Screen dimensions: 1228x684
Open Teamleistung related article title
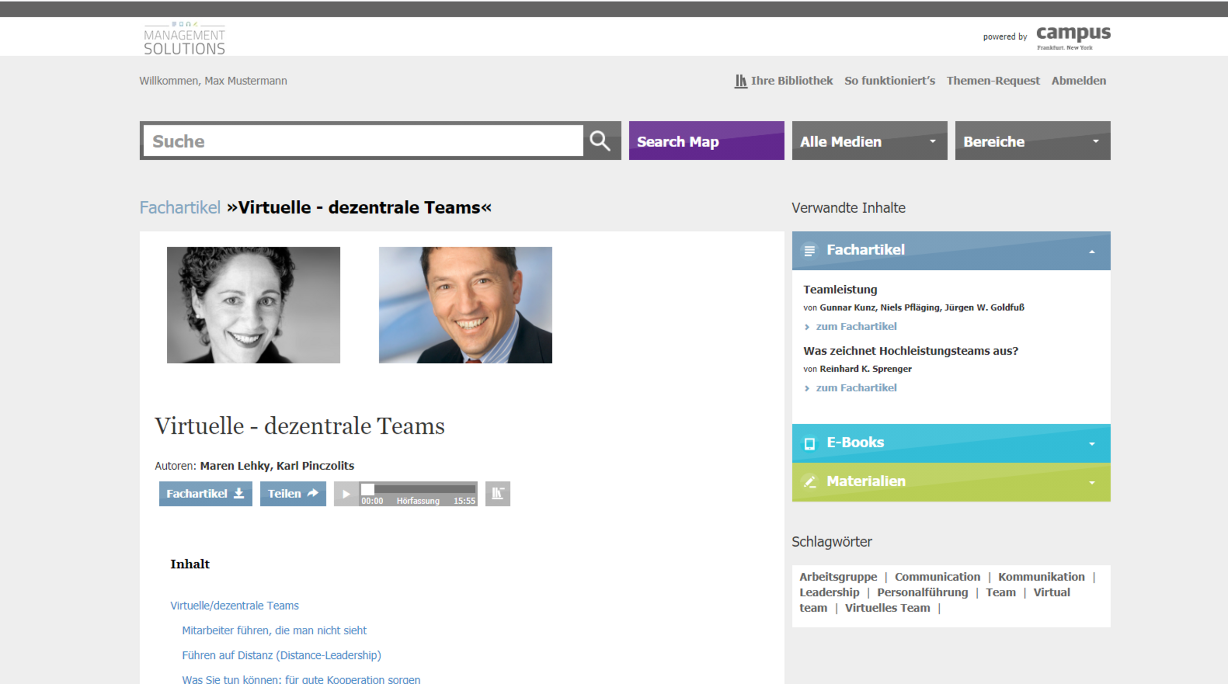(x=840, y=290)
